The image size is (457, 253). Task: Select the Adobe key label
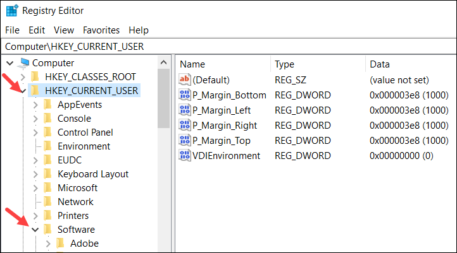click(85, 244)
